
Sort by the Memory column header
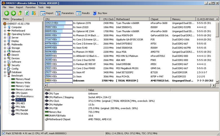183,19
